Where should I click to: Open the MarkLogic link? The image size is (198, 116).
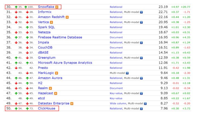[x=46, y=73]
